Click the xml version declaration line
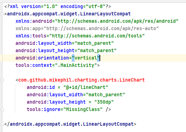Viewport: 186px width, 132px height. click(58, 6)
